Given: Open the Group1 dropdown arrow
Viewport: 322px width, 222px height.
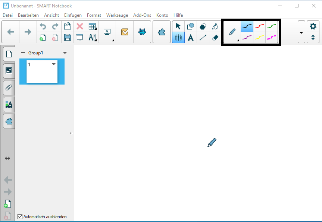Looking at the screenshot, I should coord(65,53).
